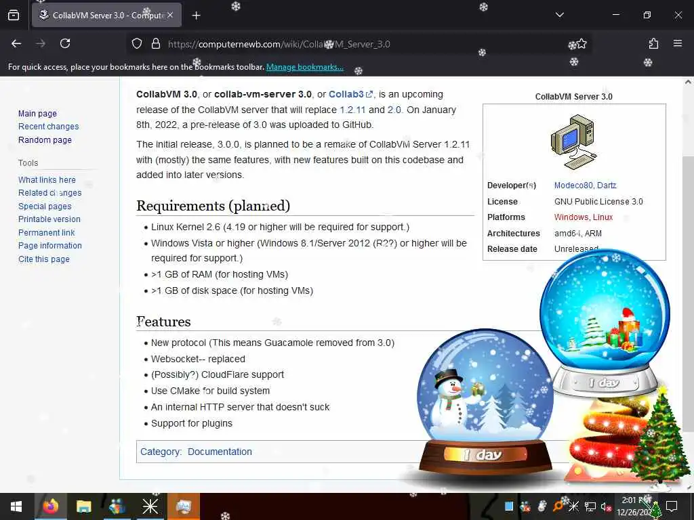Open Page information link

(x=50, y=245)
